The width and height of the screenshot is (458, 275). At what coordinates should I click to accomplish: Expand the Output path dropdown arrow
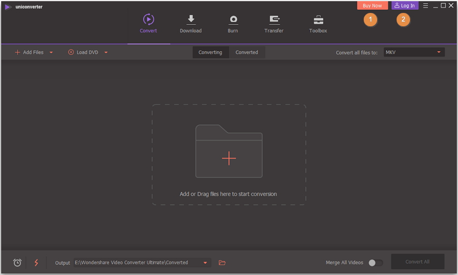[x=205, y=263]
